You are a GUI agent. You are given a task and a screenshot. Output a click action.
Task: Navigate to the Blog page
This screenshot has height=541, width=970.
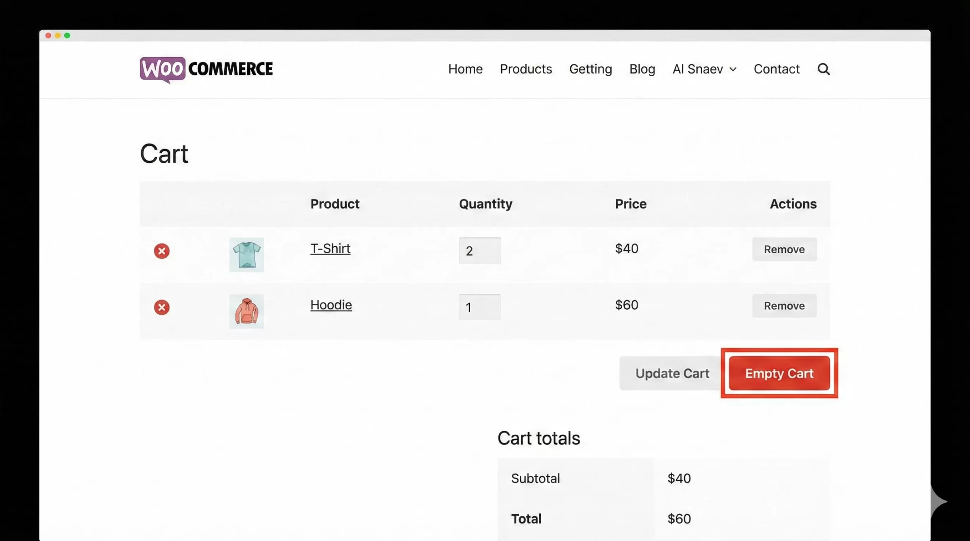click(x=642, y=69)
